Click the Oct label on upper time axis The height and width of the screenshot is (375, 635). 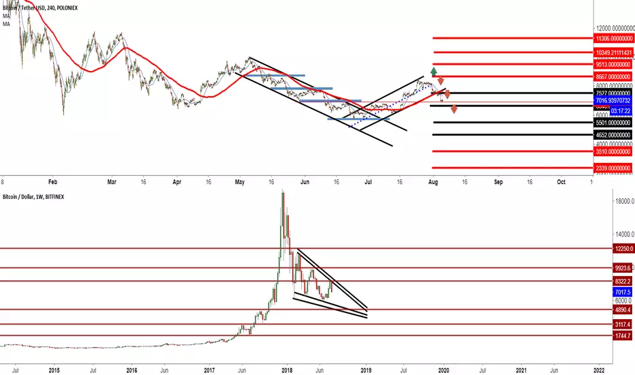561,182
